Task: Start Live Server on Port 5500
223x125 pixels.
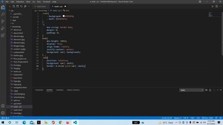Action: [x=207, y=118]
